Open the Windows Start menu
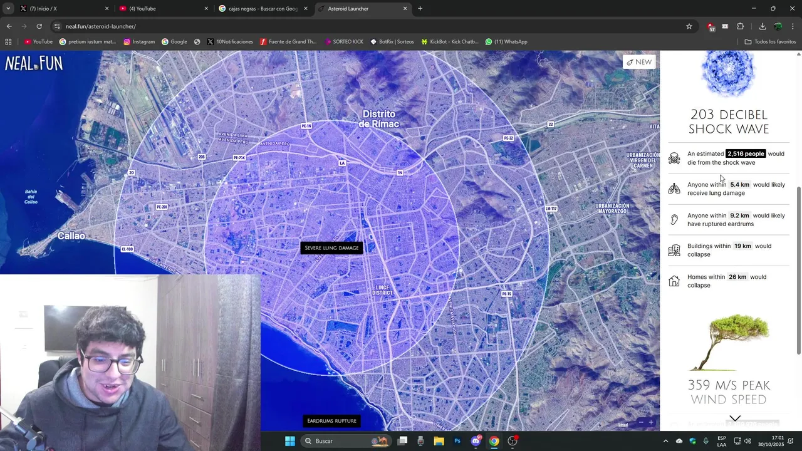802x451 pixels. [x=289, y=441]
